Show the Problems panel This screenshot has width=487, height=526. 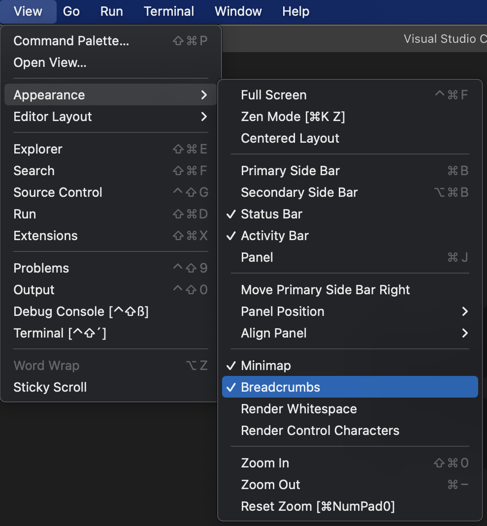click(41, 268)
